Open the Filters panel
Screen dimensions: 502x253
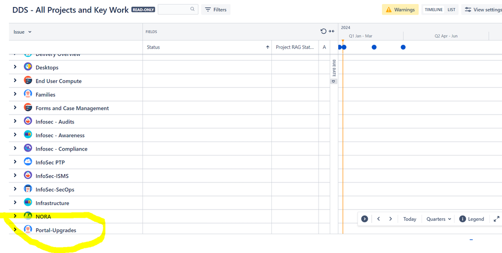[x=216, y=10]
